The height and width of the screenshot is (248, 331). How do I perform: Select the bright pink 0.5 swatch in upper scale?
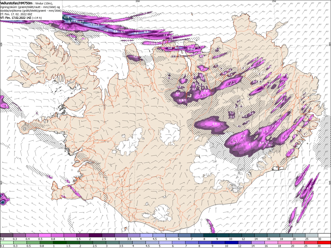(x=44, y=235)
